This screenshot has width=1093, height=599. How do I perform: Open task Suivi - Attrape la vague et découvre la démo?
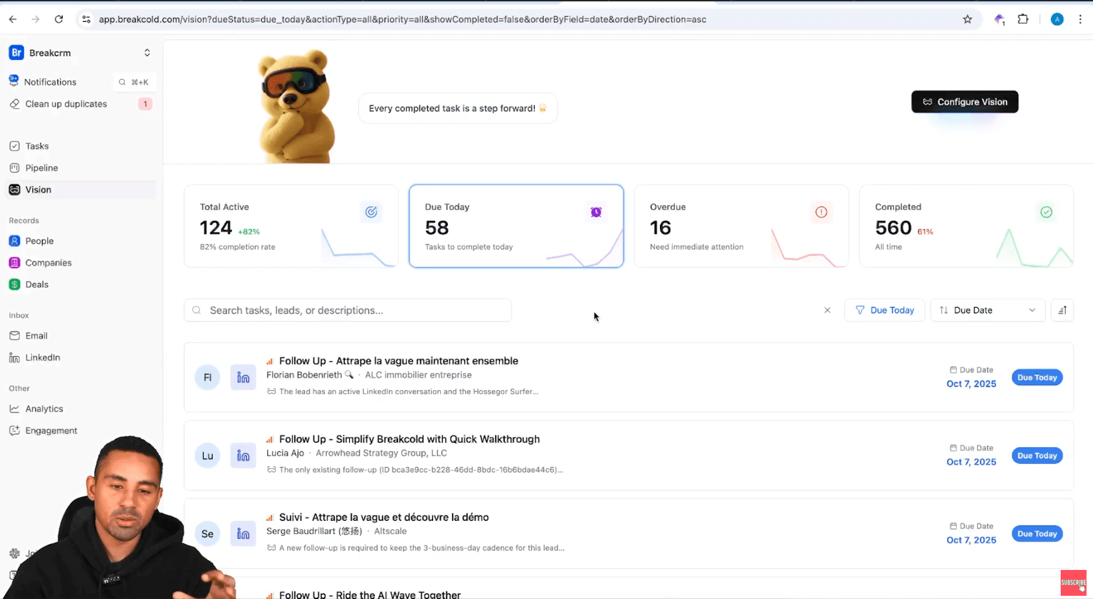384,518
